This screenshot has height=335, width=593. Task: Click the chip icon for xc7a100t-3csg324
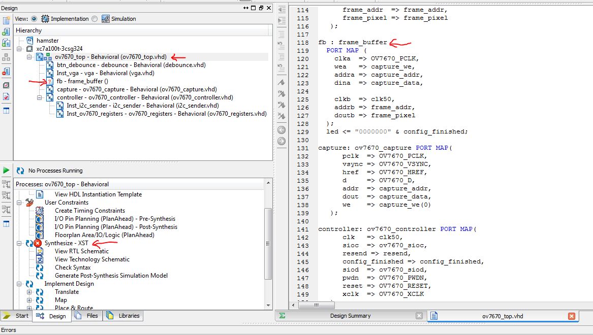[x=29, y=49]
